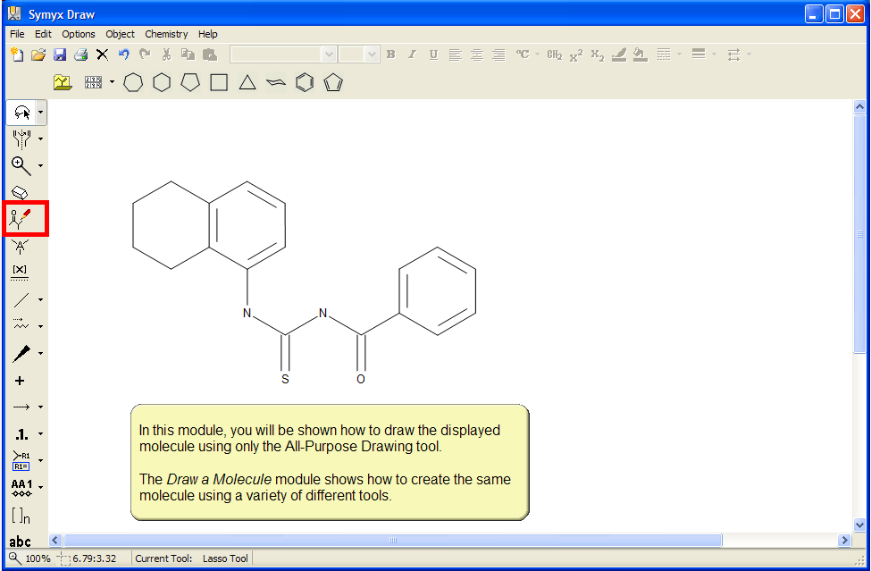The width and height of the screenshot is (871, 571).
Task: Open the template grid dropdown arrow
Action: point(113,83)
